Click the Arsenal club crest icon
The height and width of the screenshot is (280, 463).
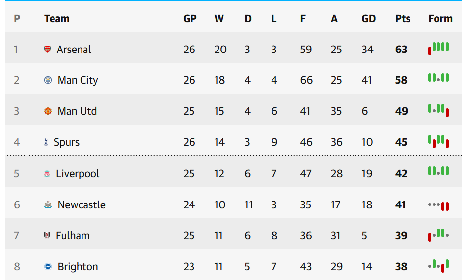point(47,49)
